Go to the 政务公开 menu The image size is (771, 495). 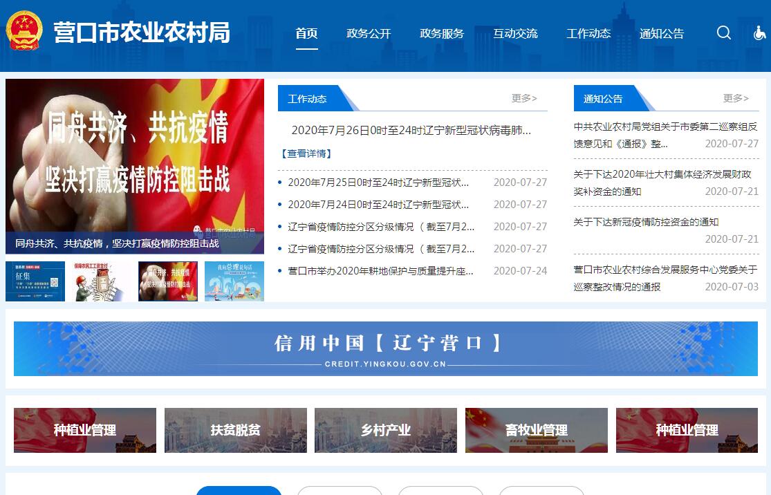(369, 33)
